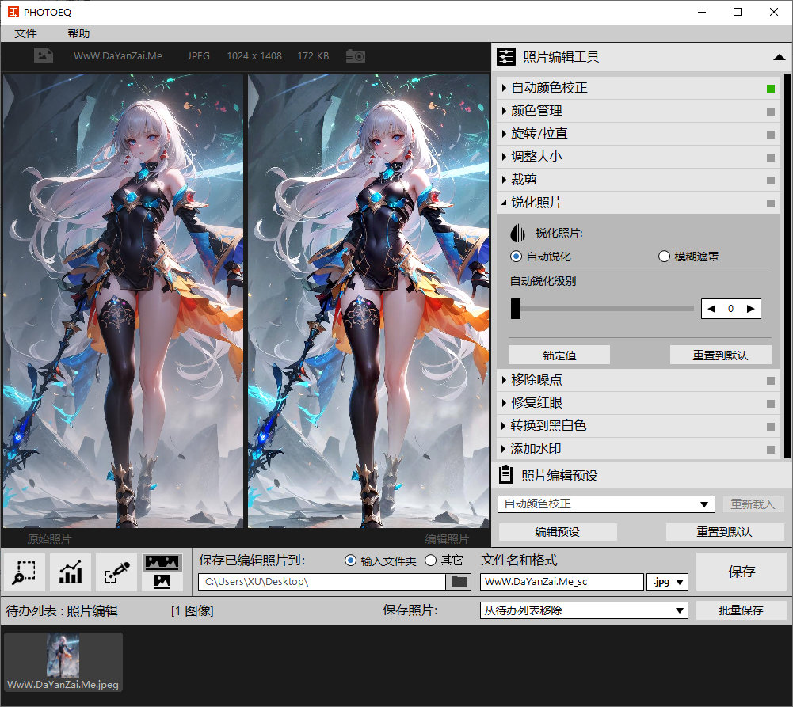Image resolution: width=793 pixels, height=707 pixels.
Task: Toggle the 添加水印 status indicator
Action: [x=770, y=449]
